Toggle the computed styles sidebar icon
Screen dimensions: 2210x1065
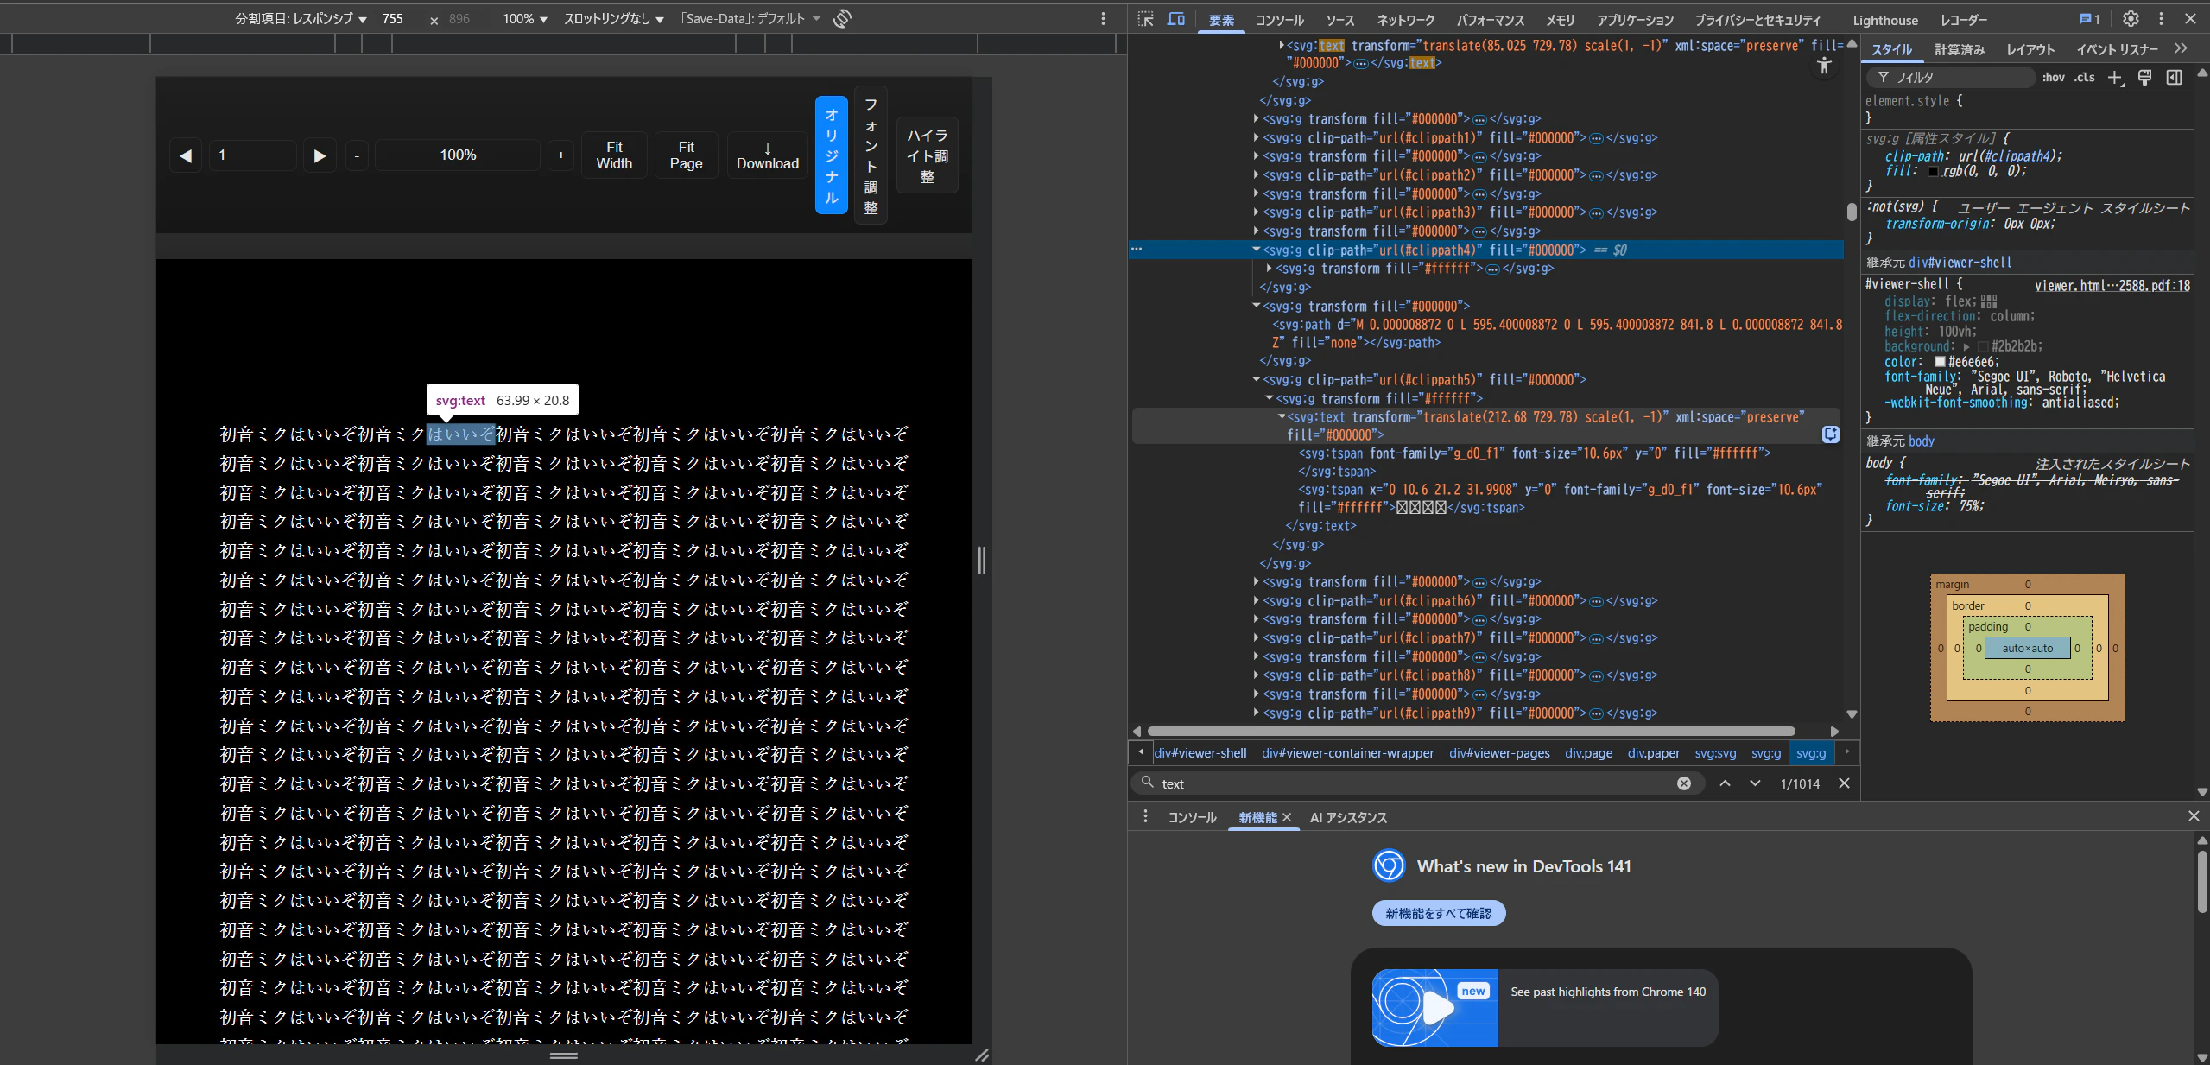pos(2174,78)
